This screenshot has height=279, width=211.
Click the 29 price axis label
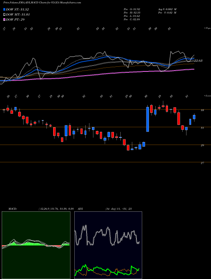[x=202, y=145]
